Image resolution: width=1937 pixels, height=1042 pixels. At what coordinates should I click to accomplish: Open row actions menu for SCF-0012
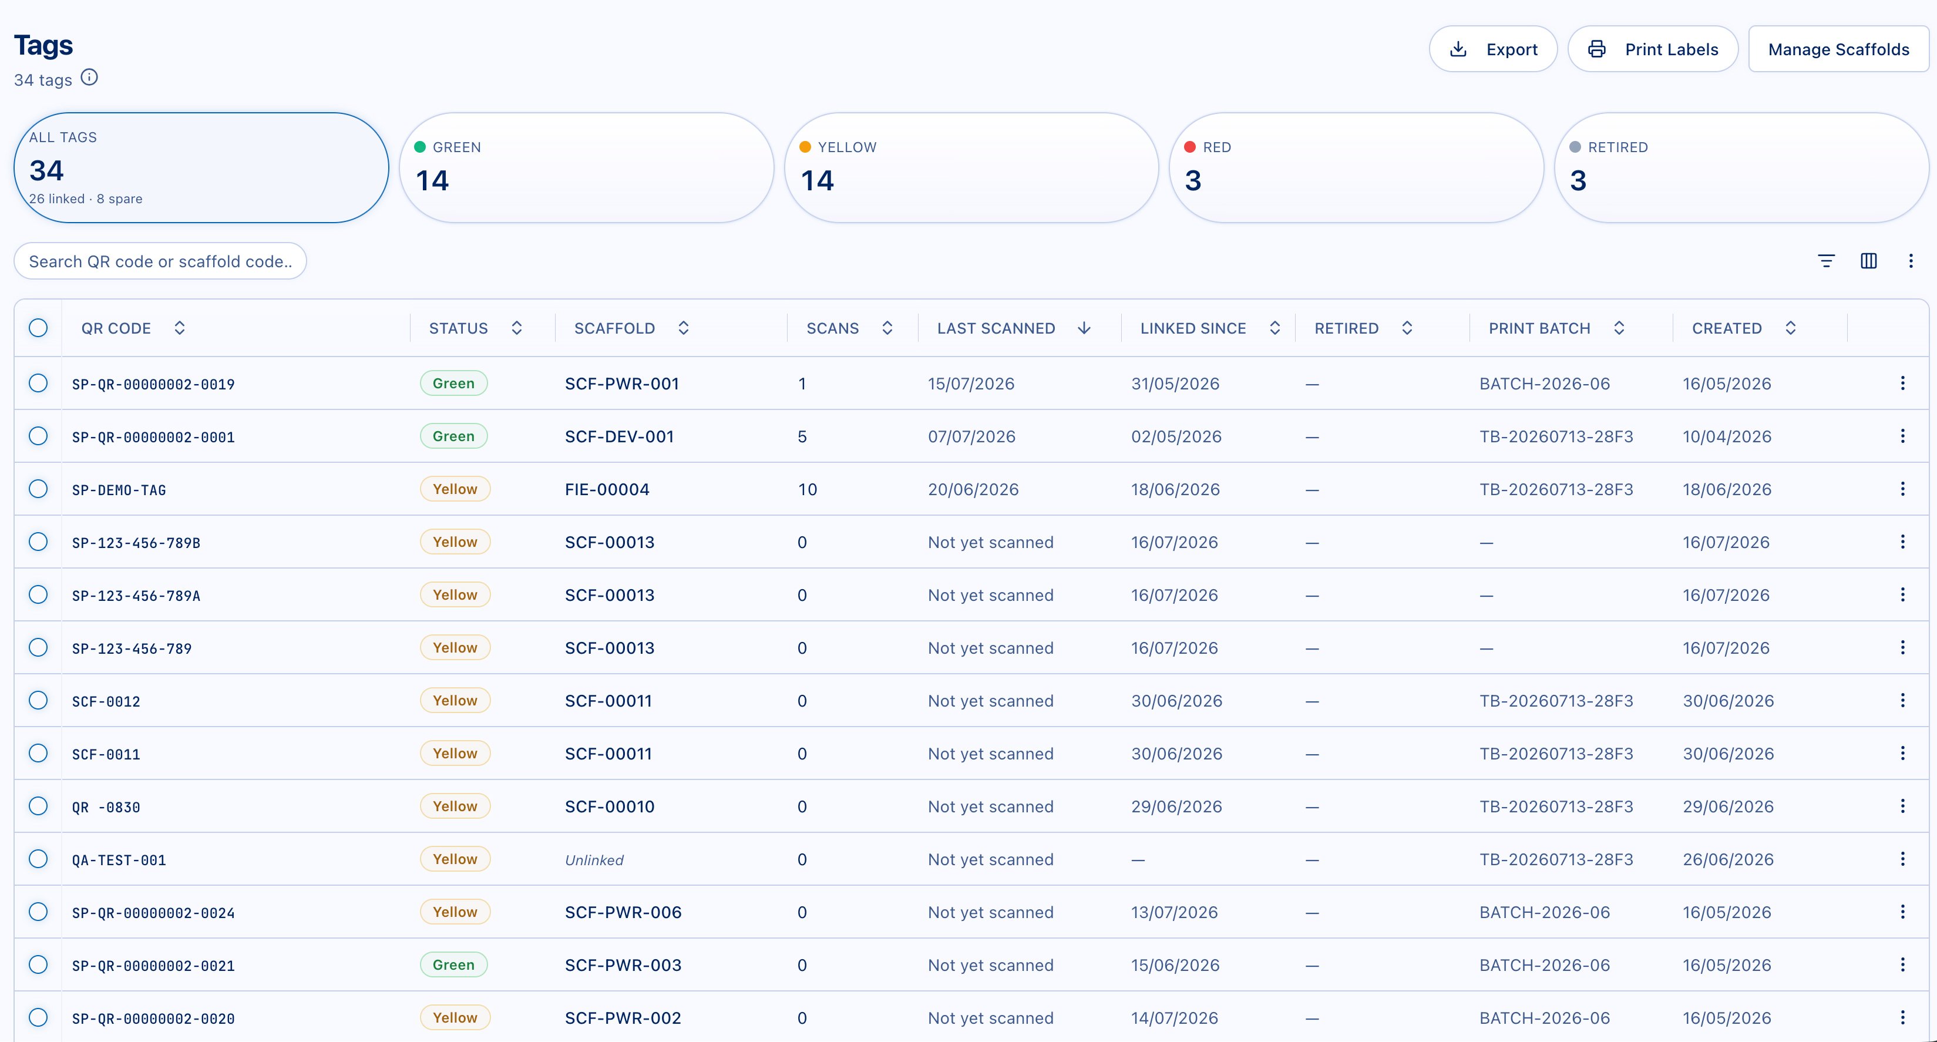1902,701
